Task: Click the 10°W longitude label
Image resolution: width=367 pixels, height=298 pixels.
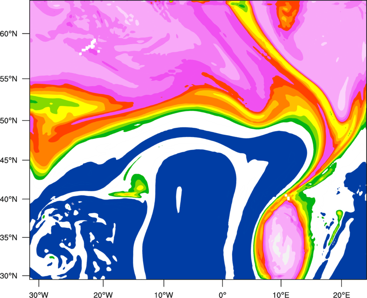Action: click(x=164, y=295)
